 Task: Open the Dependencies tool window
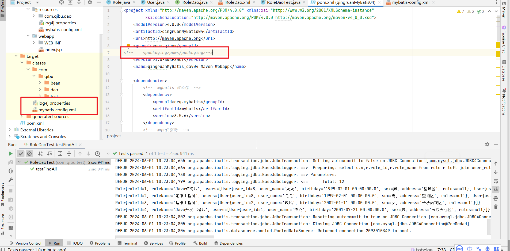(229, 243)
